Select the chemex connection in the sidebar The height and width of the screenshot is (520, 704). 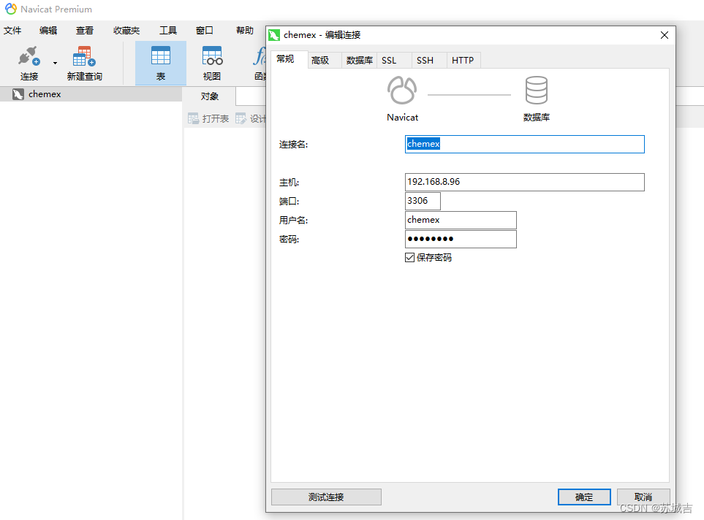44,93
